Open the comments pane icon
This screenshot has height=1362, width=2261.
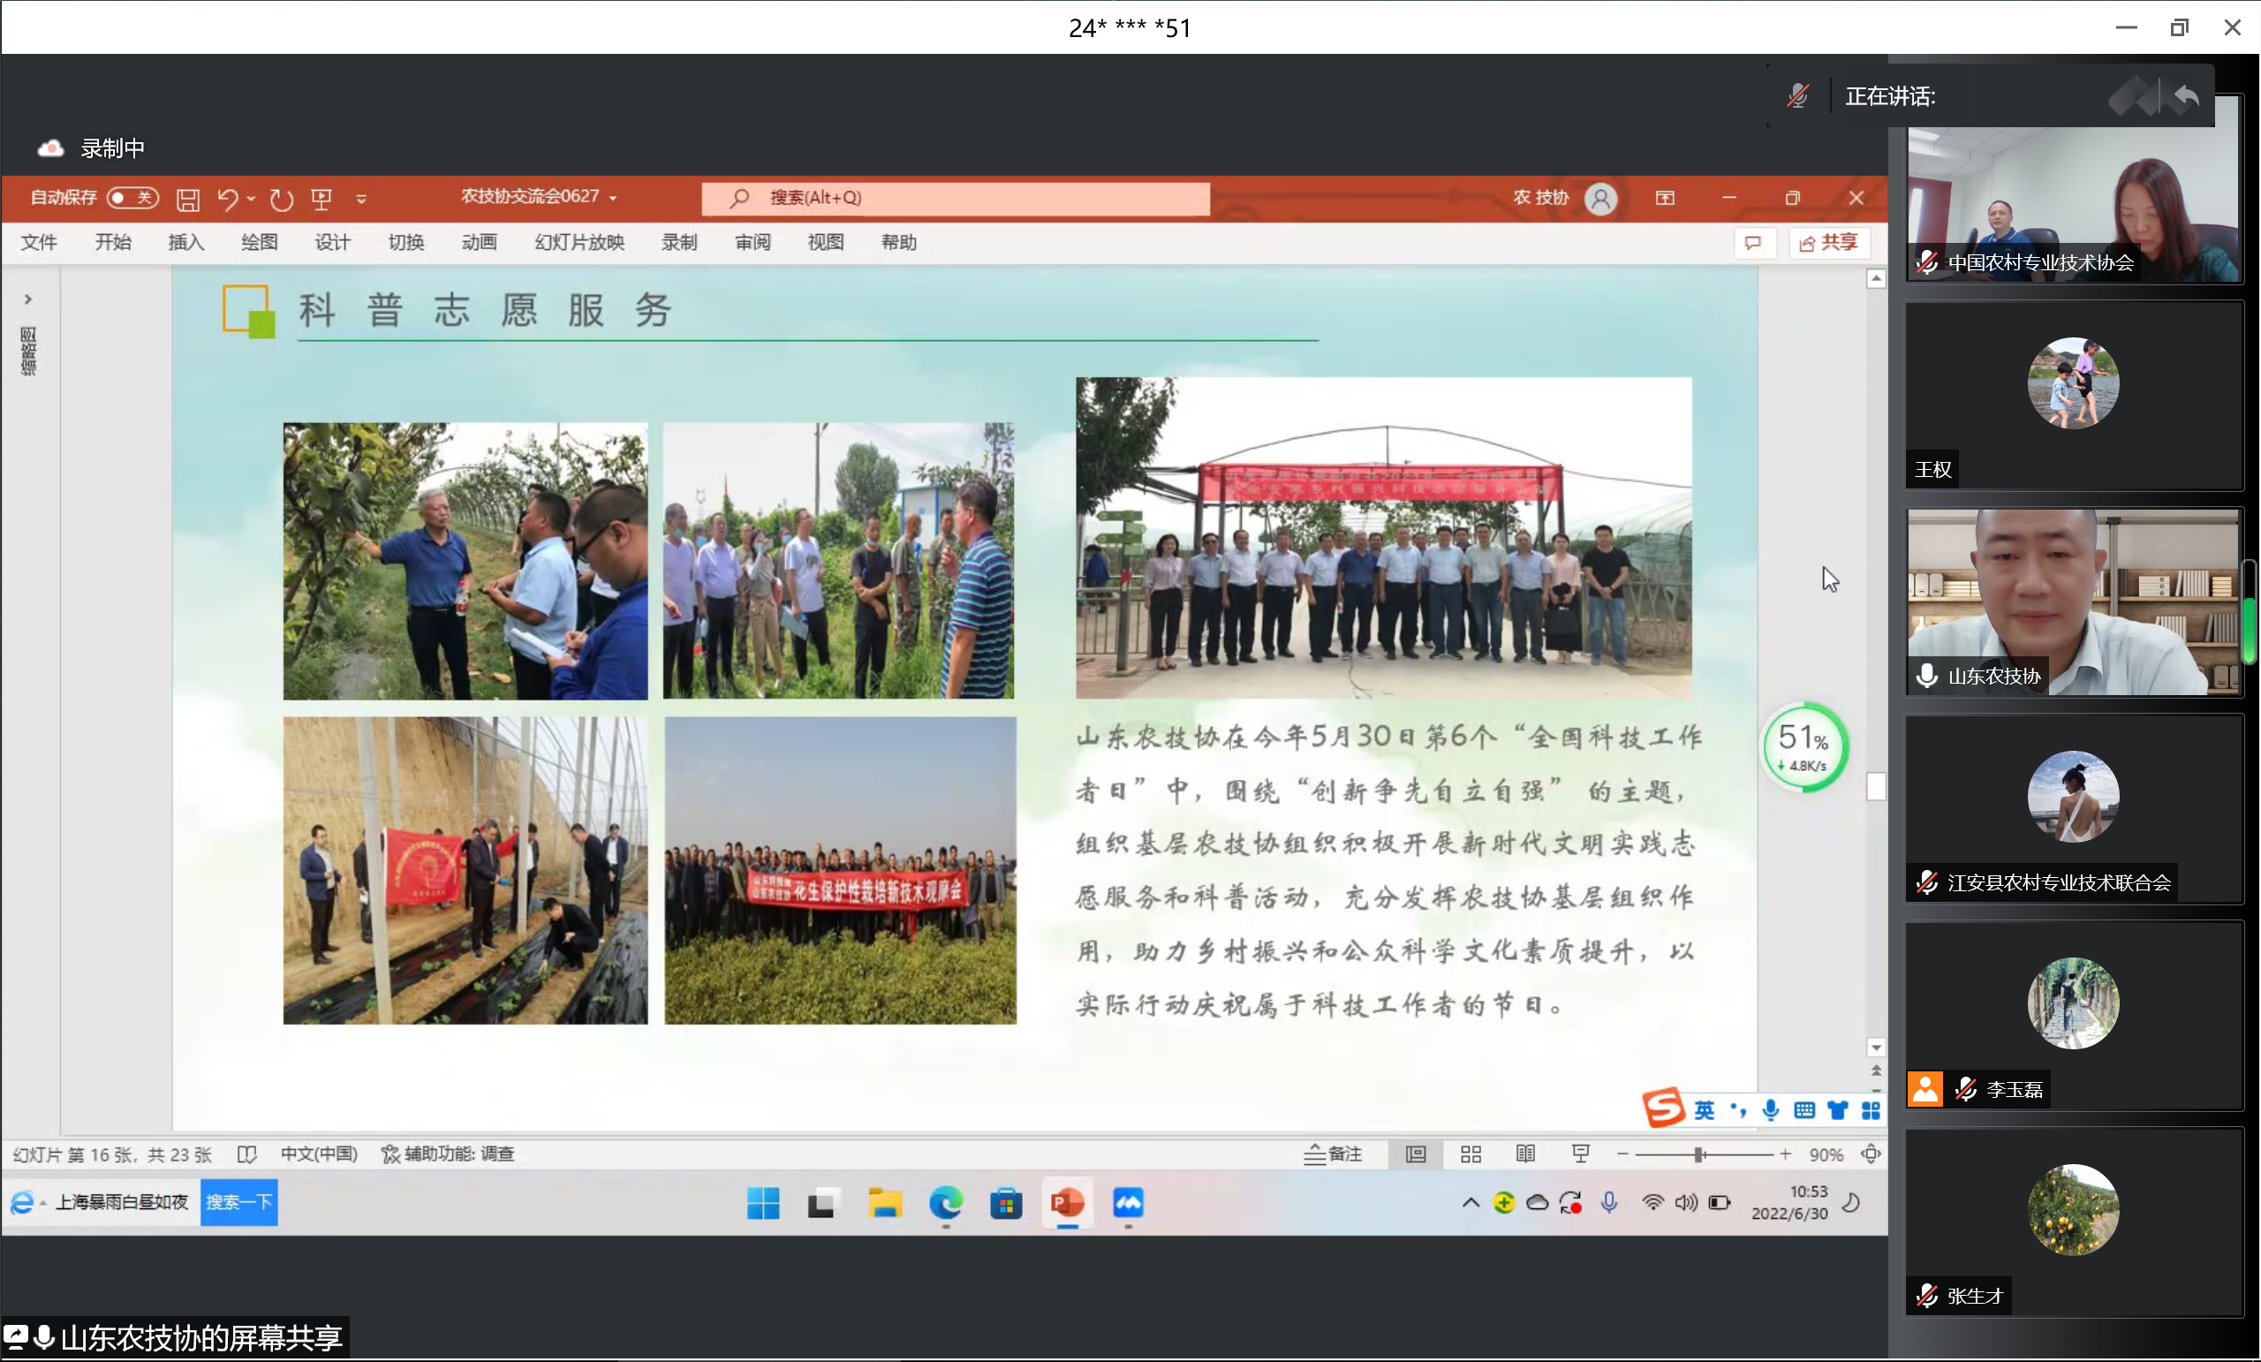coord(1752,242)
